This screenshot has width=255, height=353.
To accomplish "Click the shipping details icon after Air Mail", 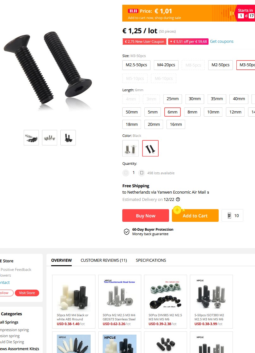I will [x=208, y=192].
